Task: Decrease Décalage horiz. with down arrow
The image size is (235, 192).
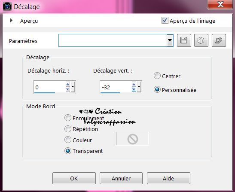Action: [67, 89]
